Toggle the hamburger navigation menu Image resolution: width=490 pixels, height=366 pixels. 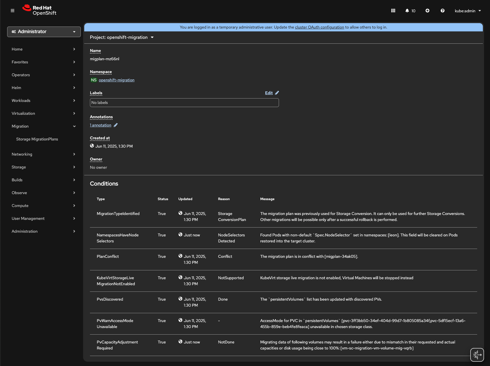(13, 11)
